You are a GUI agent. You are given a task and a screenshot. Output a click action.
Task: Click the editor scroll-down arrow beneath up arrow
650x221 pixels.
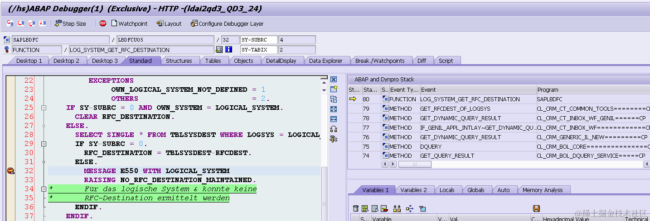coord(324,90)
